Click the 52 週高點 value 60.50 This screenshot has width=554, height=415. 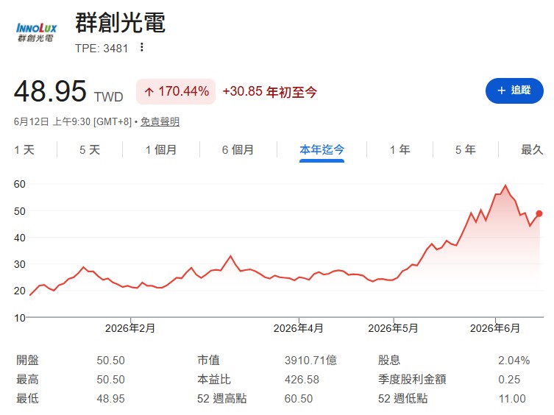tap(299, 399)
